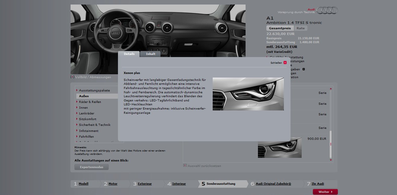Click the Vollbild fullscreen plus icon
The width and height of the screenshot is (397, 195).
72,77
